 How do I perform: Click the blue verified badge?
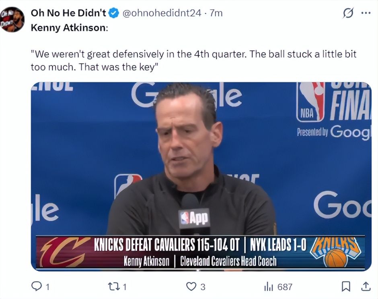113,13
